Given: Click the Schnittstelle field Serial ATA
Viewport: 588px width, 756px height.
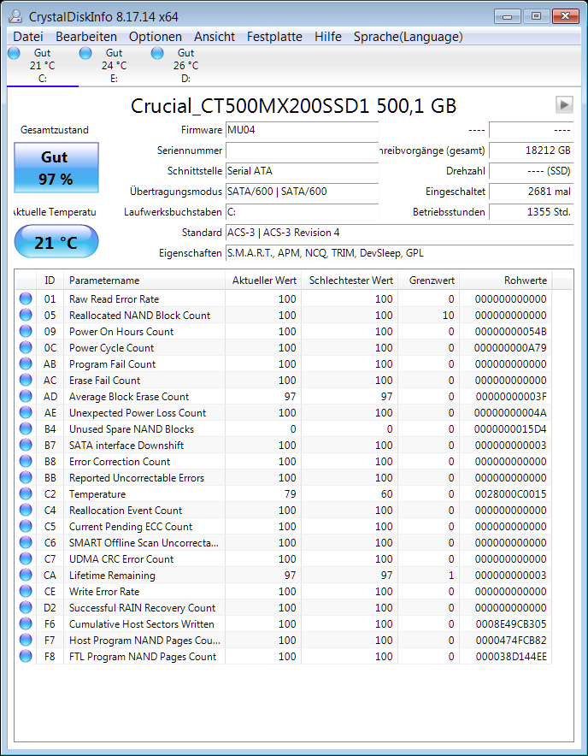Looking at the screenshot, I should click(x=303, y=171).
